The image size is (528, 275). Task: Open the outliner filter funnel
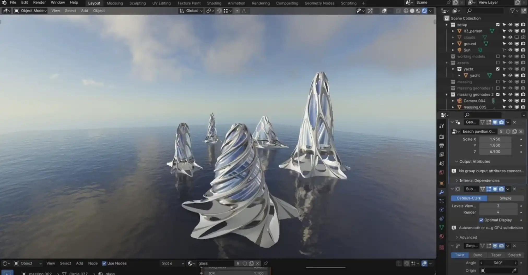pos(512,11)
